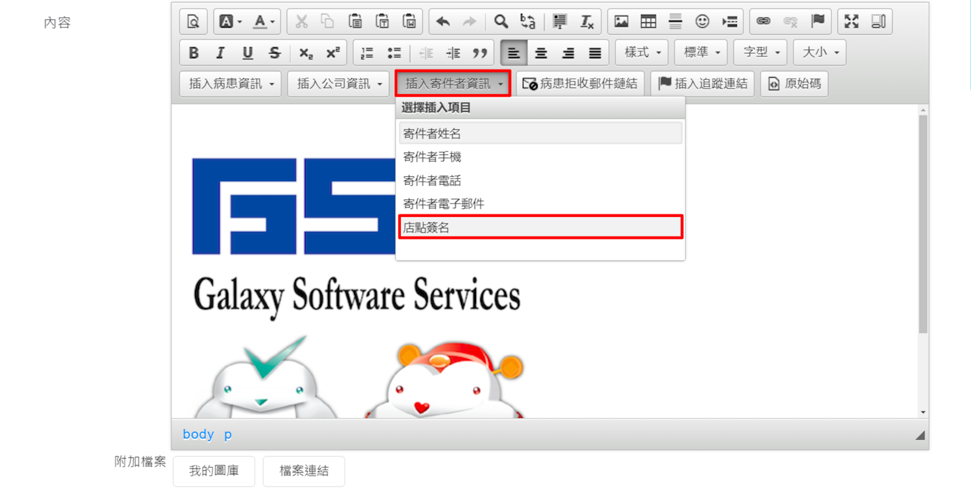Viewport: 971px width, 494px height.
Task: Open the text color picker
Action: [x=264, y=22]
